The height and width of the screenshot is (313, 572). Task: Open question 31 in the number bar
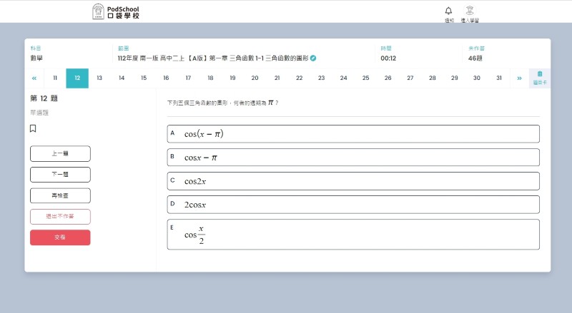498,78
